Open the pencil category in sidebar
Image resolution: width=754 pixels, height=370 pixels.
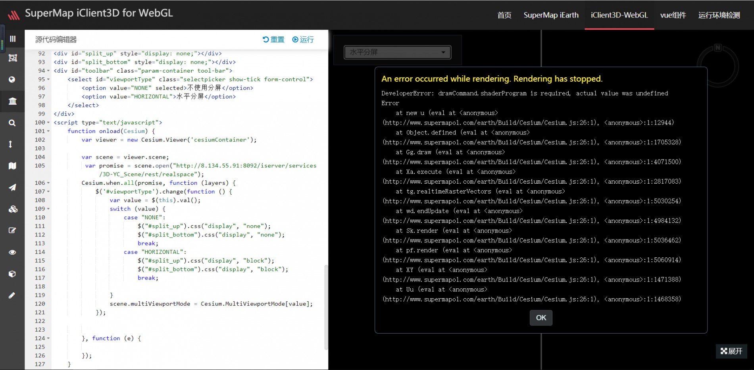(12, 295)
